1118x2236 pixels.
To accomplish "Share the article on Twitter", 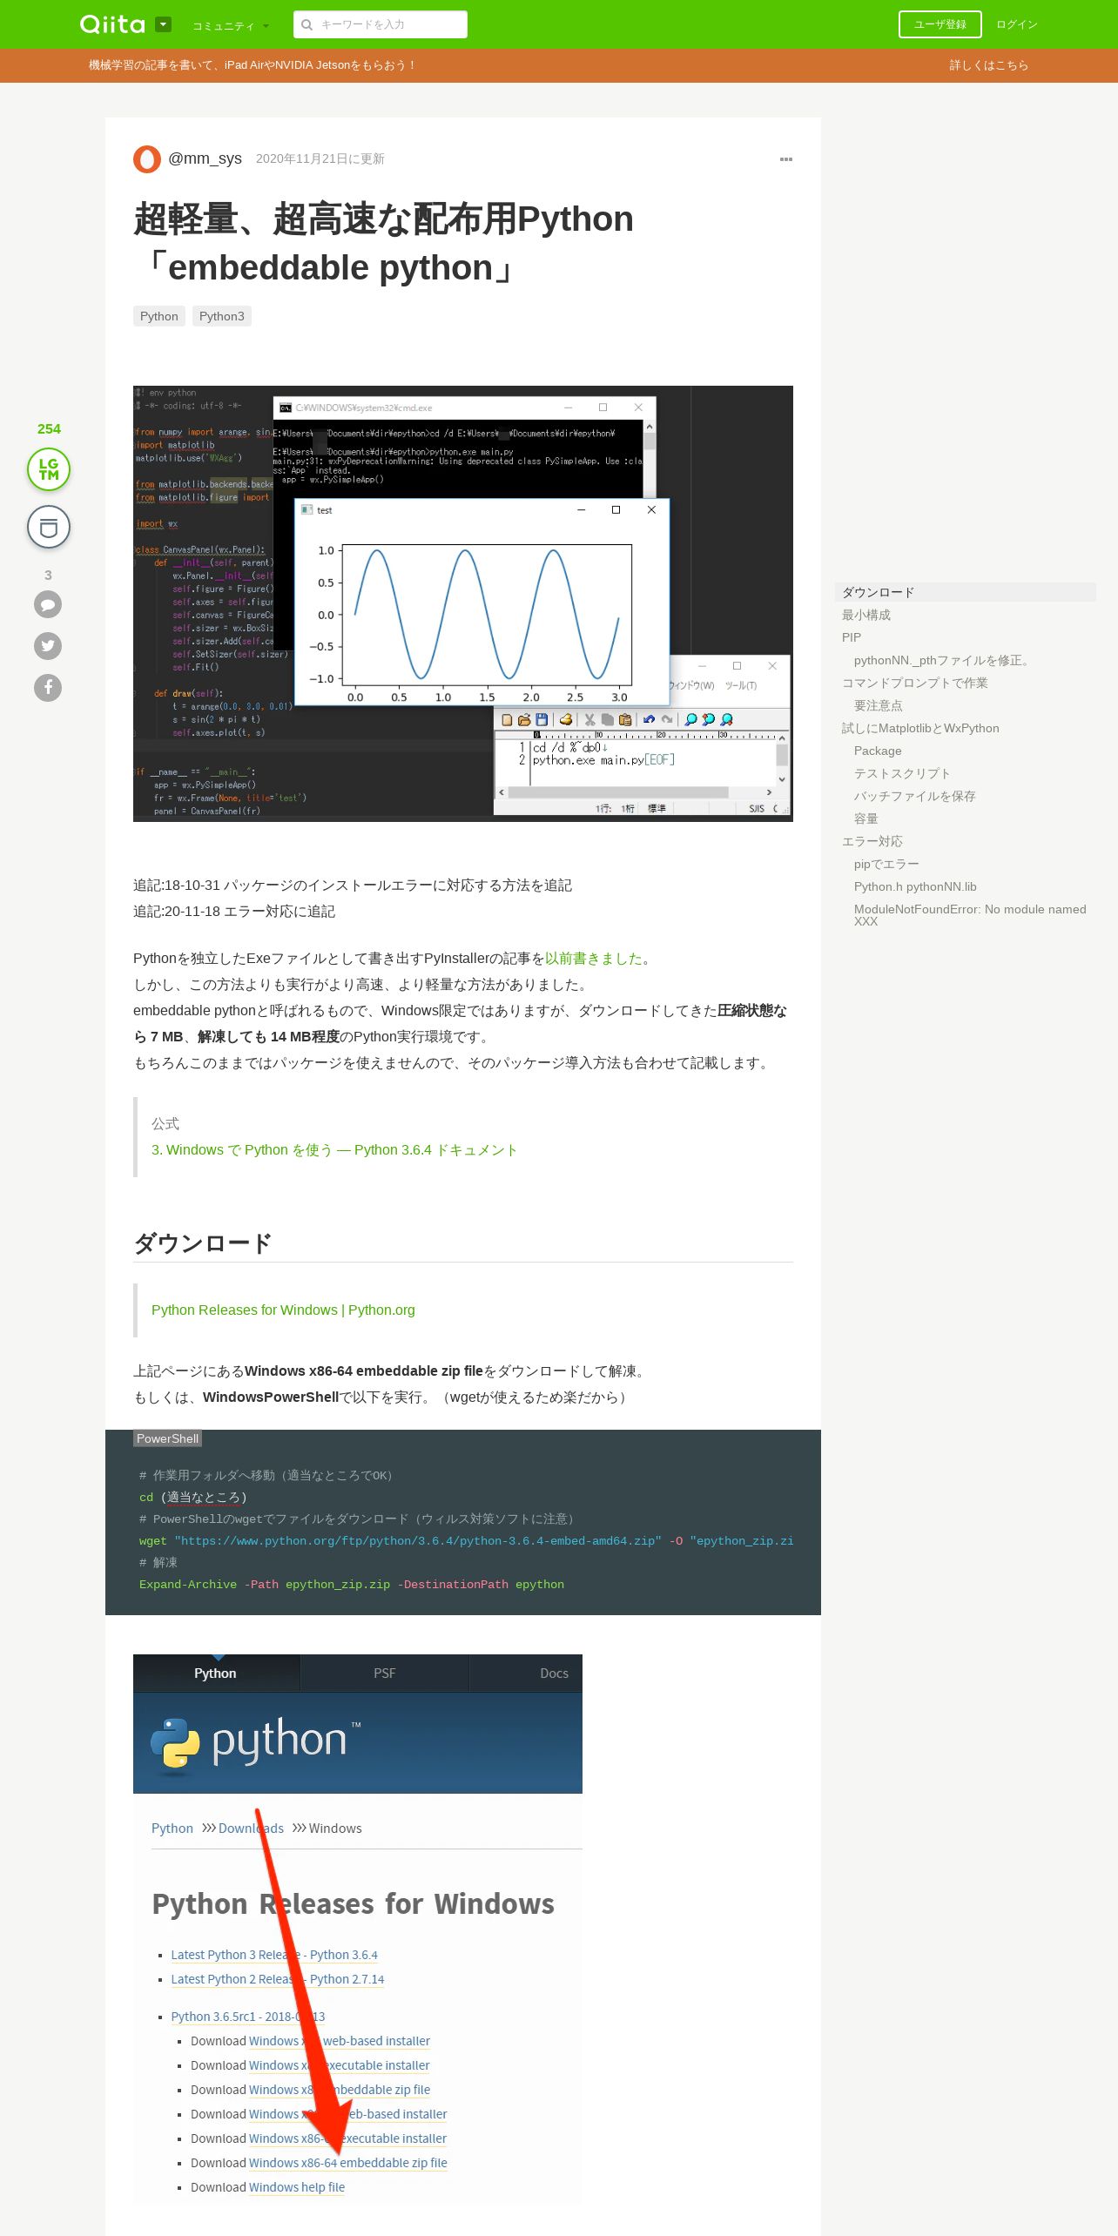I will 48,646.
